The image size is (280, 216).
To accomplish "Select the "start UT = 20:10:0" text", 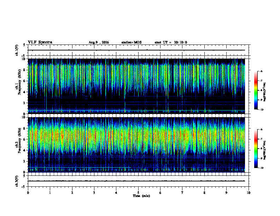I will (x=171, y=42).
